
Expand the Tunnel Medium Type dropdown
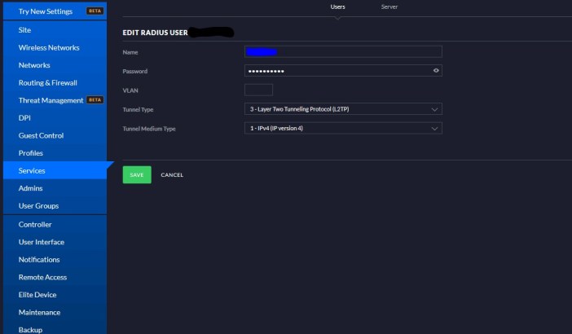pos(342,128)
